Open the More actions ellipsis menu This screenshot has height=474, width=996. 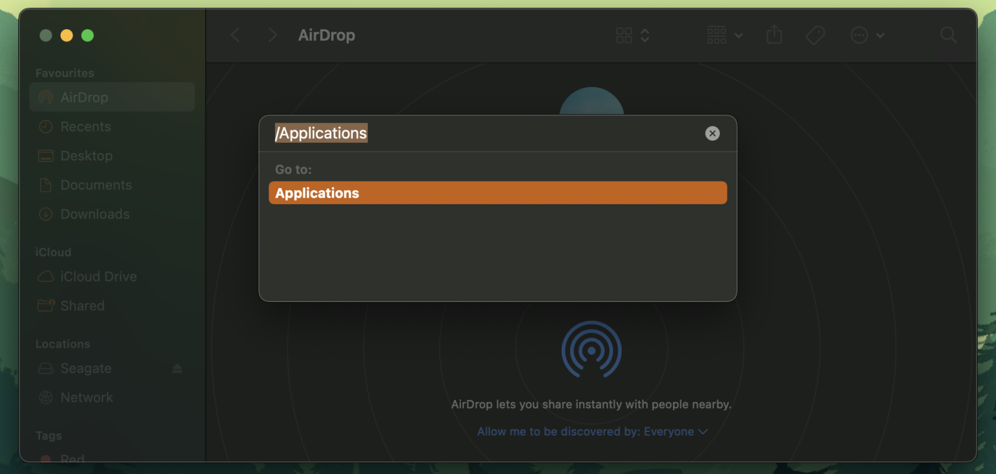point(867,35)
